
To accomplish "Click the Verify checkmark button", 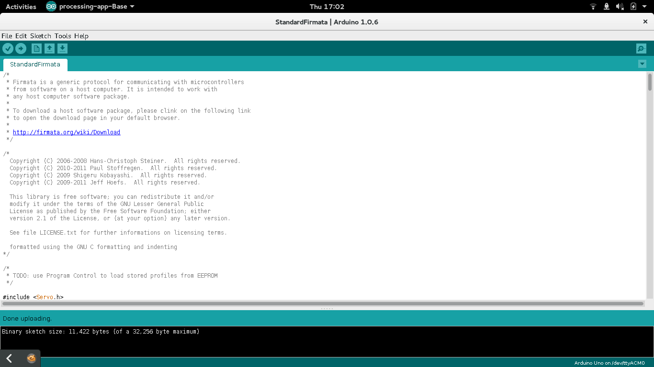I will (x=8, y=48).
